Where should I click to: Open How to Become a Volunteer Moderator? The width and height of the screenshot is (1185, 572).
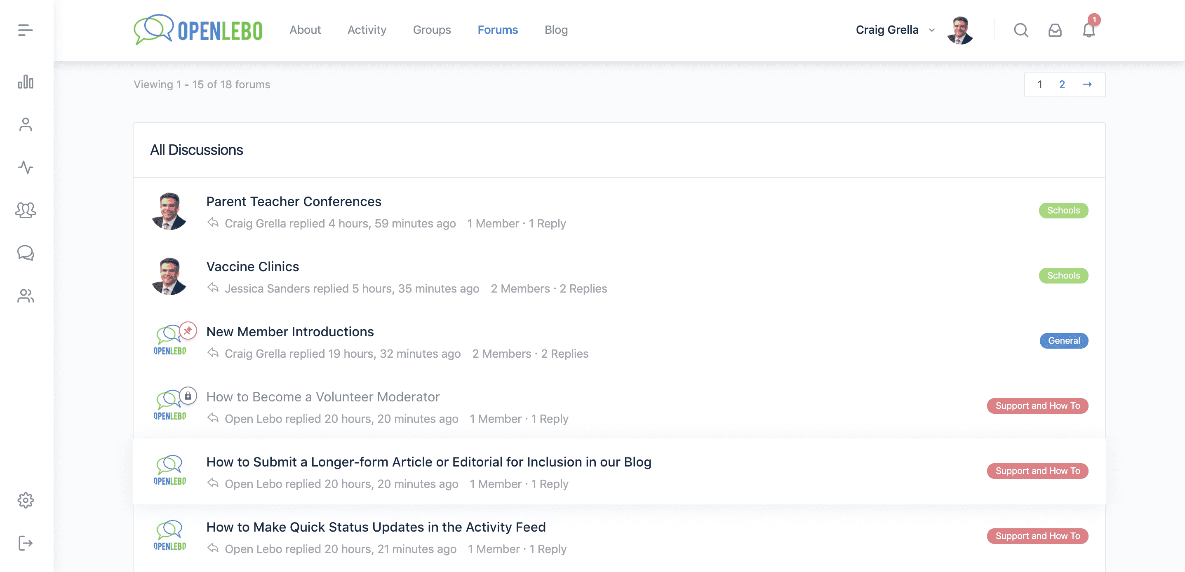point(323,397)
